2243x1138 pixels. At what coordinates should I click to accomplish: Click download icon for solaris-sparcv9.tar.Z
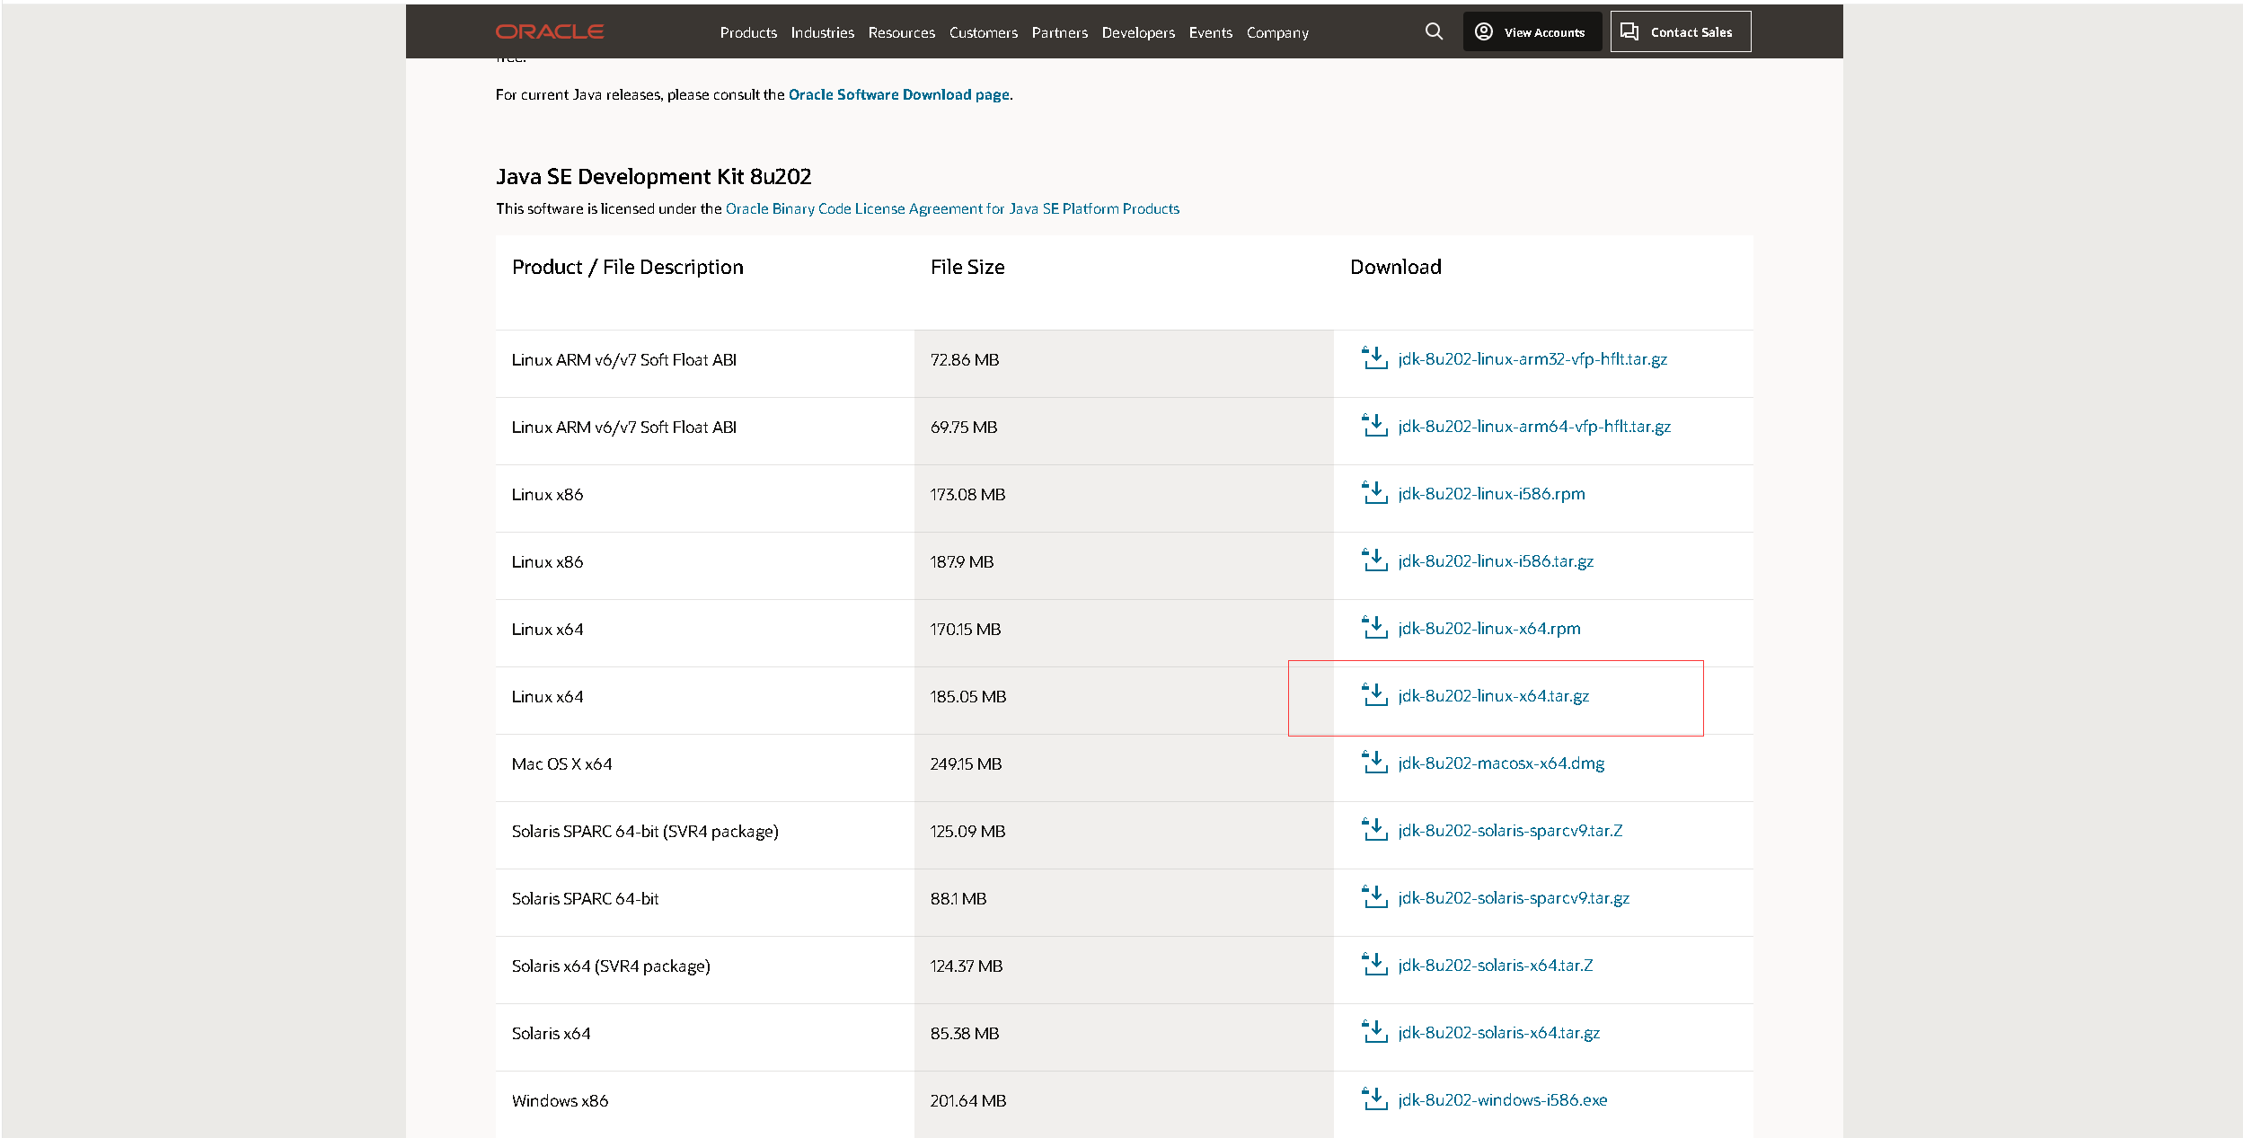1374,830
